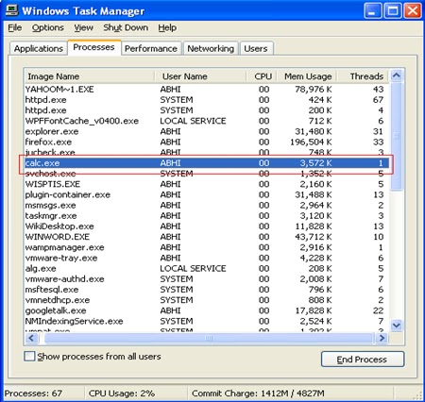
Task: Click the 78,976 K memory value
Action: (x=314, y=90)
